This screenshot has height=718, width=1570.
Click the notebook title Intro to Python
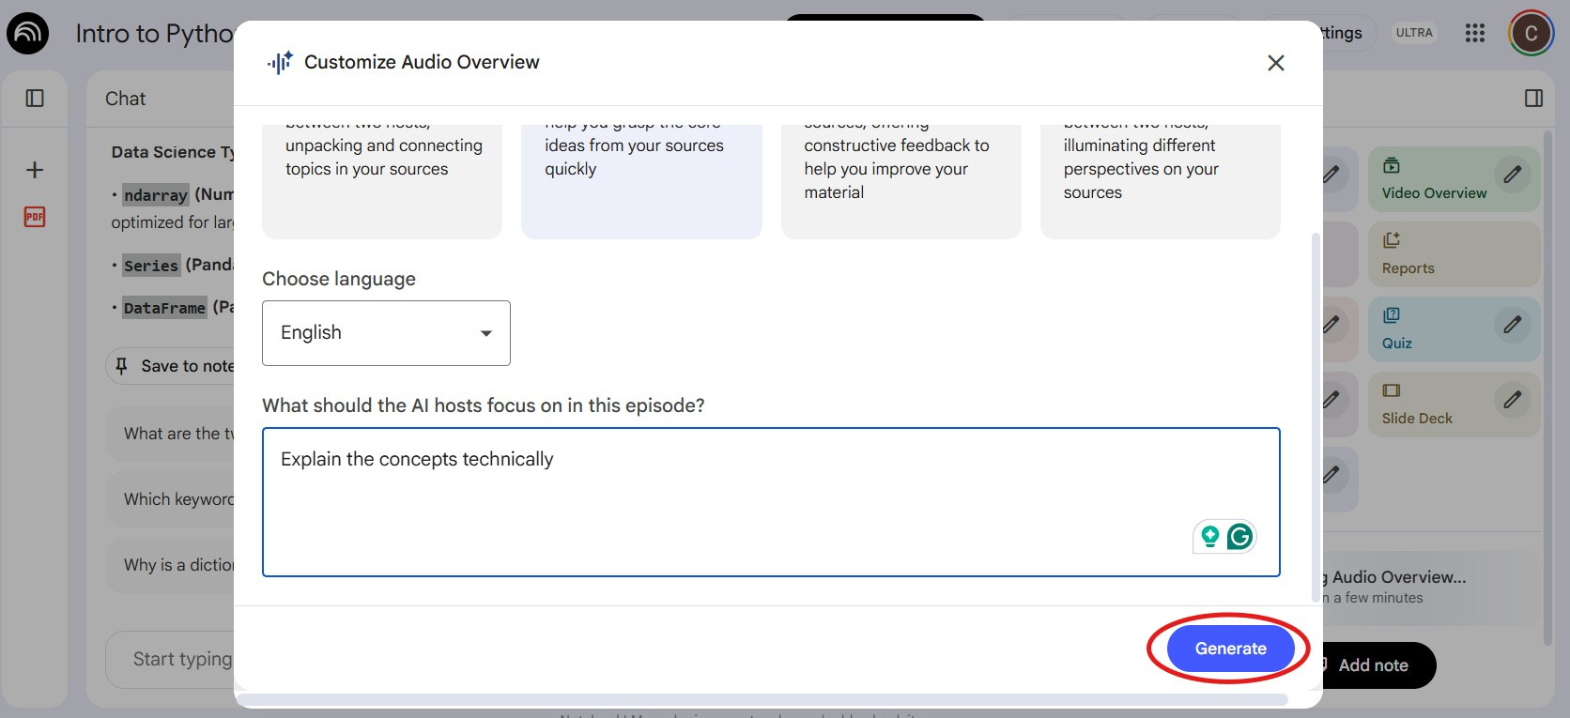click(155, 34)
